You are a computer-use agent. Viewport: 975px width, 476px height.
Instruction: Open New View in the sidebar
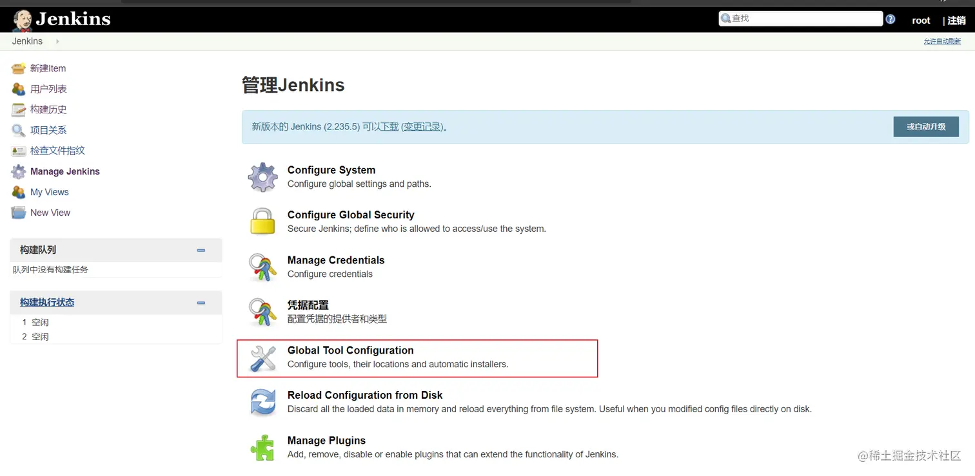[x=50, y=213]
